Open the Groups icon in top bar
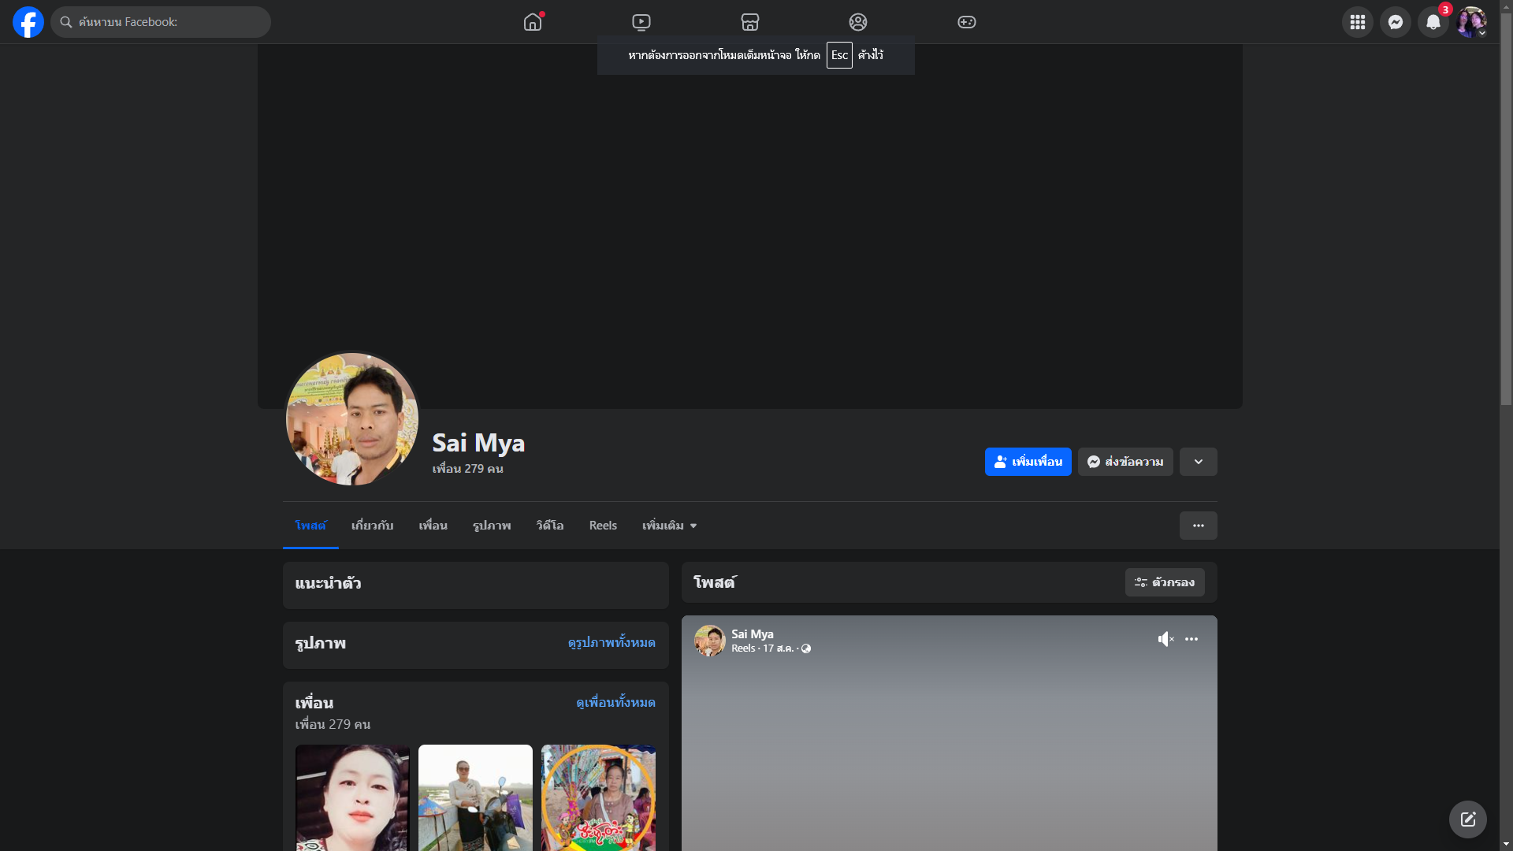The height and width of the screenshot is (851, 1513). point(858,22)
